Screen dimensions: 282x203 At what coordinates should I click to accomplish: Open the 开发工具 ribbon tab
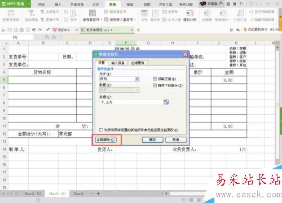165,4
